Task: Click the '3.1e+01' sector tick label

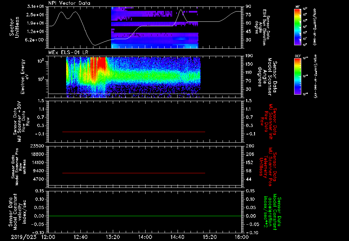Action: click(35, 6)
